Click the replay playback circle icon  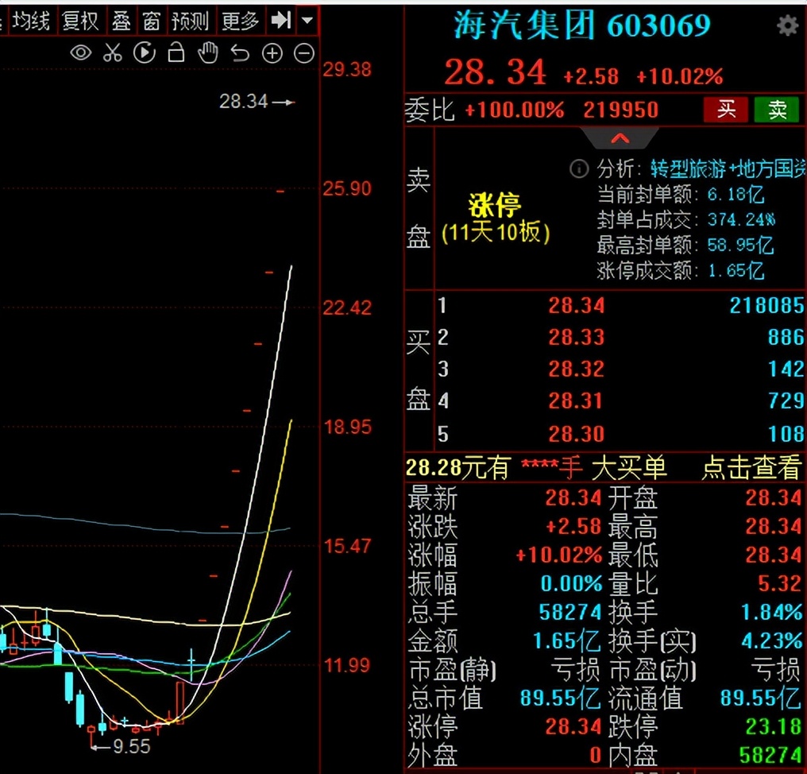coord(144,53)
